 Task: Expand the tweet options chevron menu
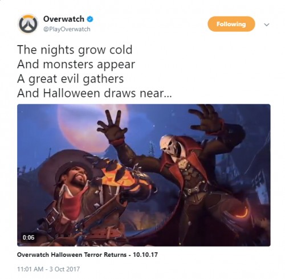pyautogui.click(x=267, y=24)
